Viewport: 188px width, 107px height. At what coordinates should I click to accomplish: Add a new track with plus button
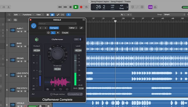[9, 20]
